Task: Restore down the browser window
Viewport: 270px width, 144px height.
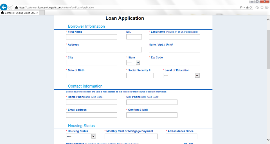Action: coord(257,2)
